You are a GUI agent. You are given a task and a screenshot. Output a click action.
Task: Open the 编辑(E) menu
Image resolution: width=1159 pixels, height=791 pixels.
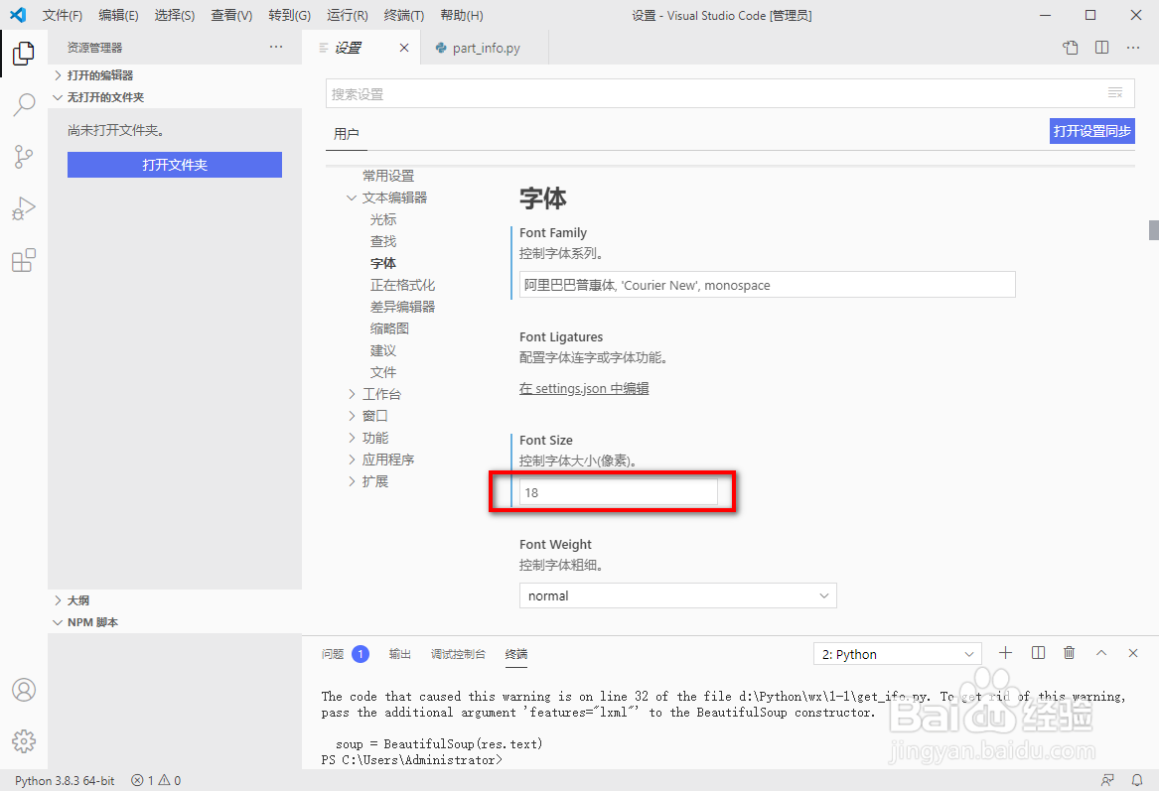(x=118, y=16)
